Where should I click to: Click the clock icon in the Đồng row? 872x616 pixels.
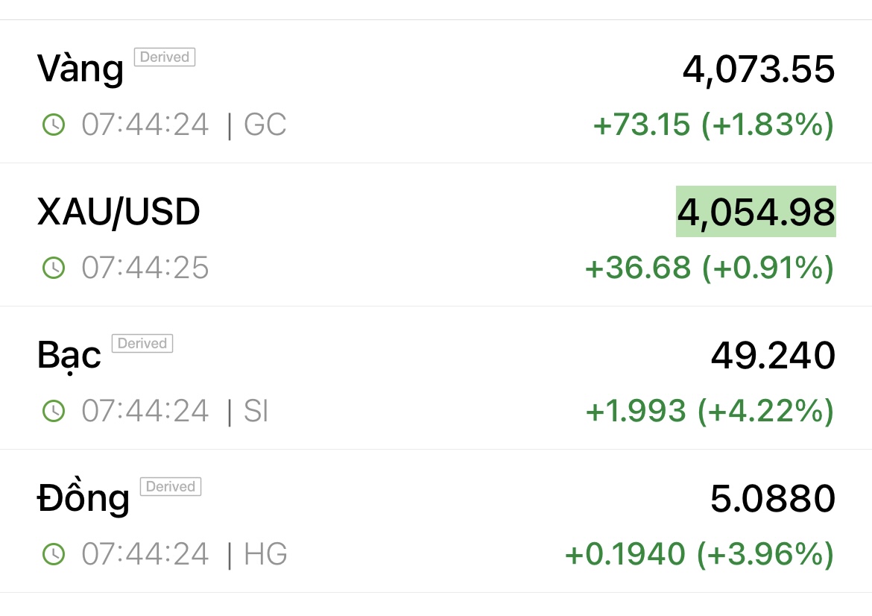click(54, 554)
